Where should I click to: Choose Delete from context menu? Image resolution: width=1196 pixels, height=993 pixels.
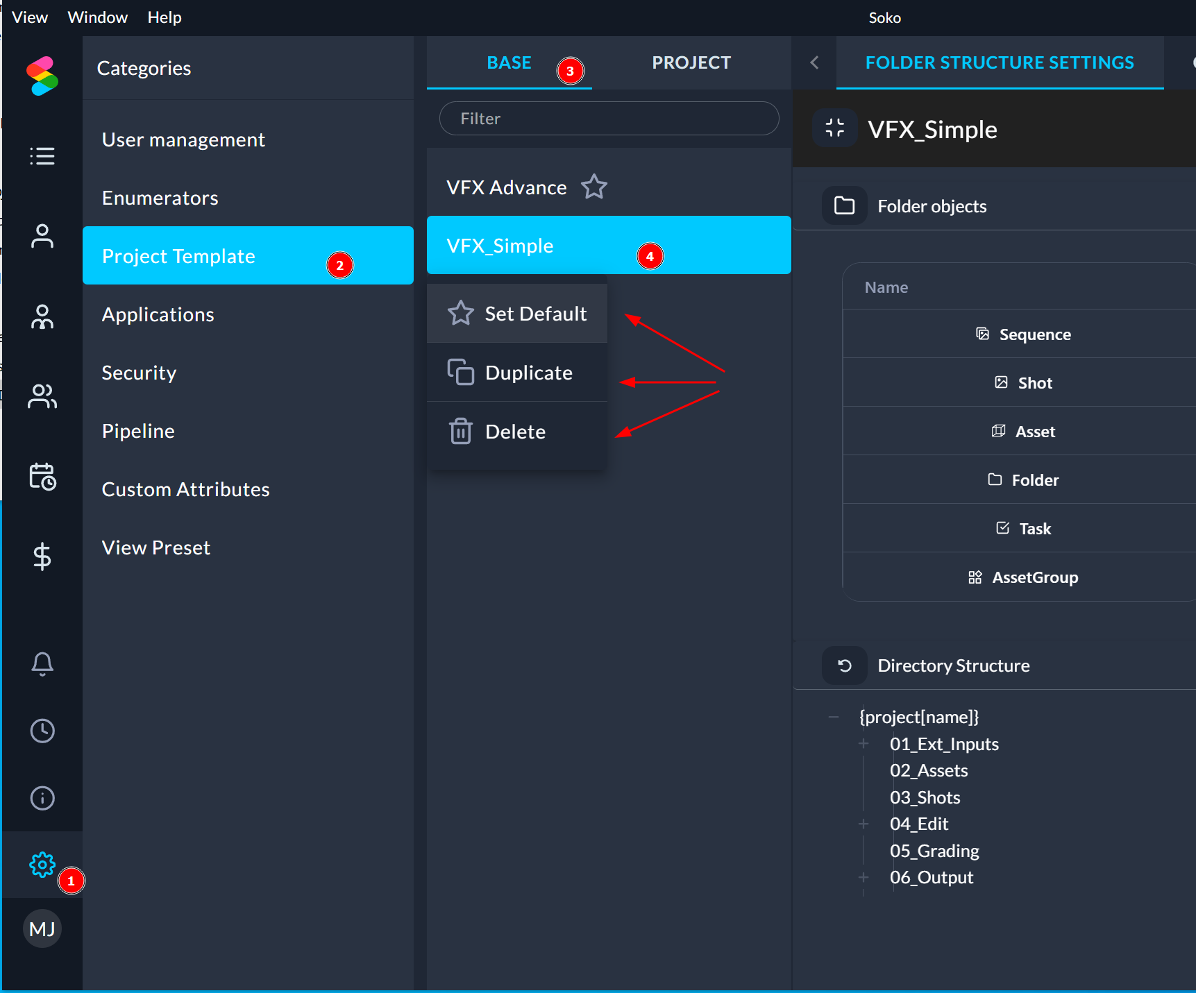pos(517,432)
